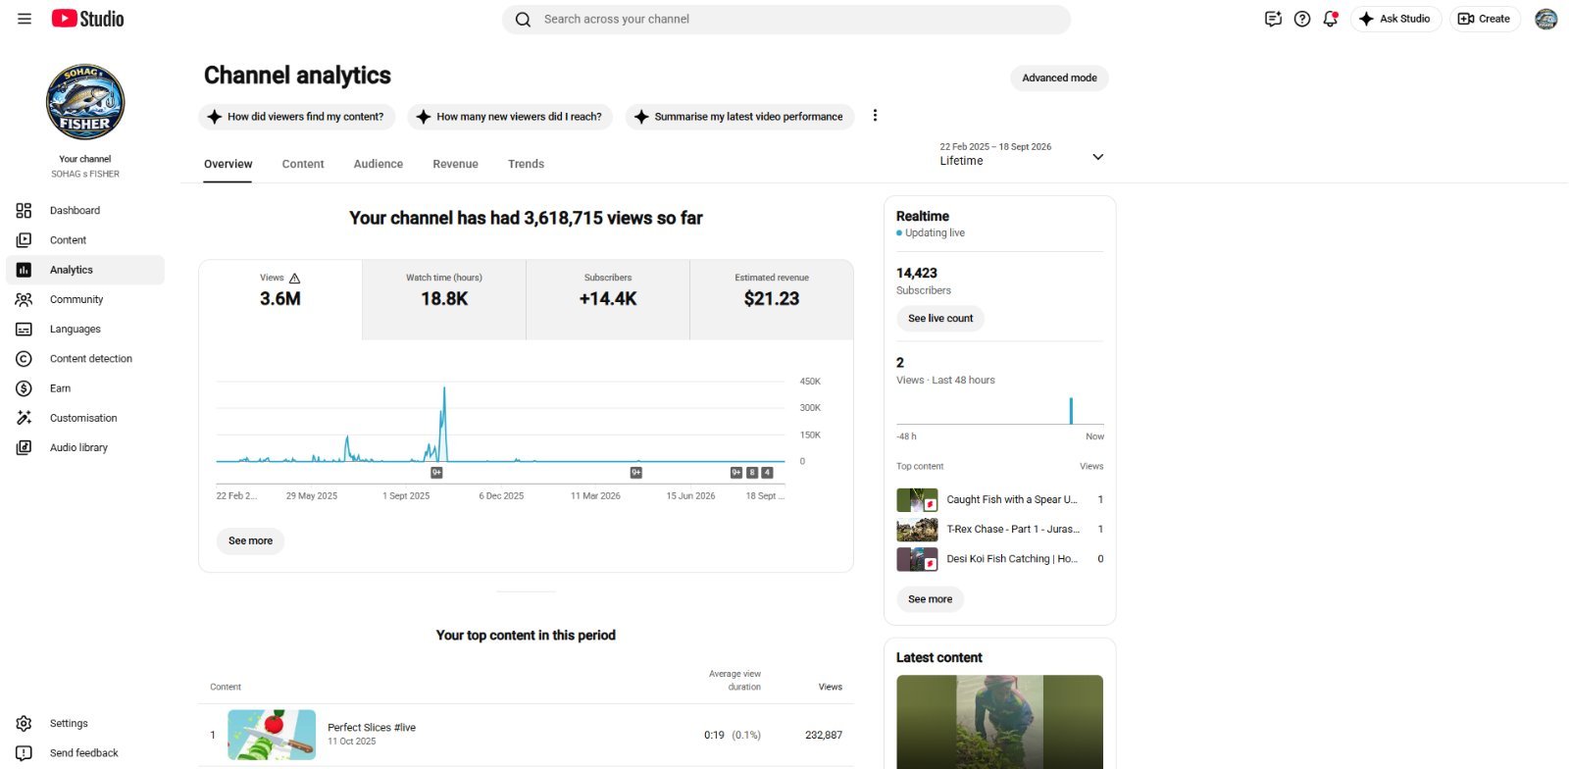The image size is (1569, 769).
Task: Click the YouTube Studio logo
Action: click(87, 19)
